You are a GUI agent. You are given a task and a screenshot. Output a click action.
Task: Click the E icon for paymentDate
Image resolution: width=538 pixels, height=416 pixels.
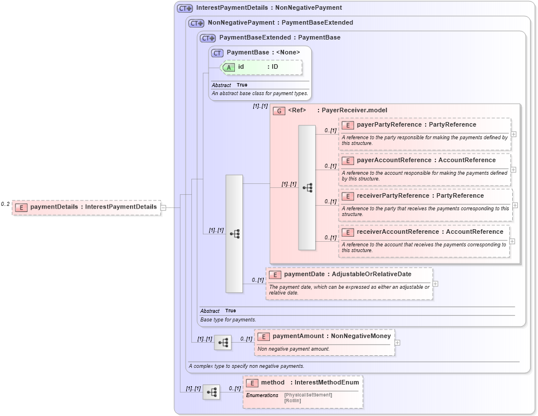pos(274,274)
